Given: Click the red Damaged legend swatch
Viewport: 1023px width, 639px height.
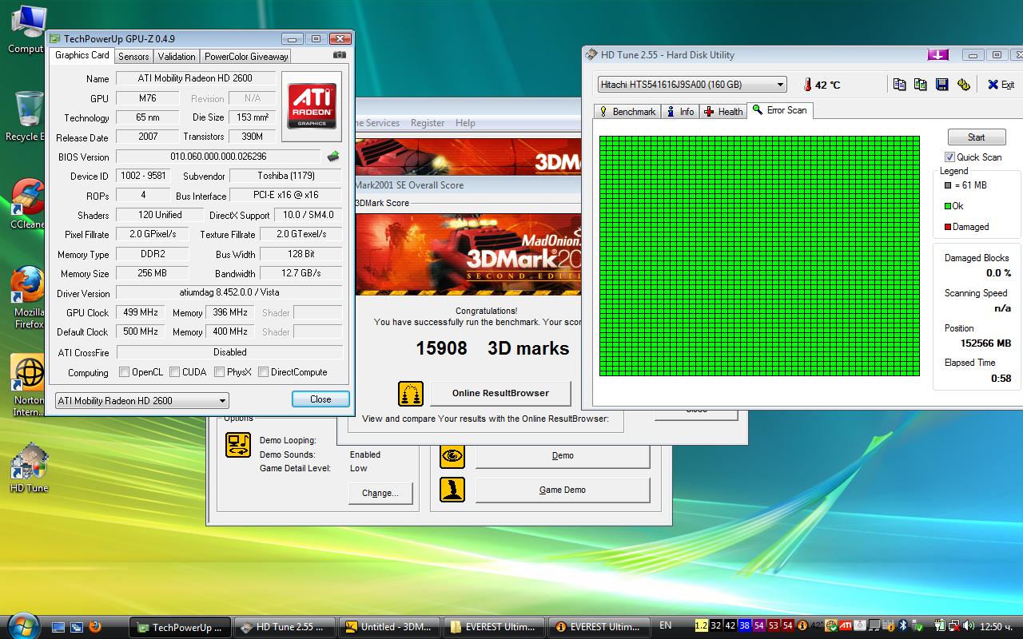Looking at the screenshot, I should tap(948, 227).
